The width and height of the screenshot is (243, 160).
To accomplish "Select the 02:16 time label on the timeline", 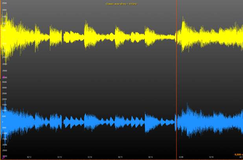I will (151, 157).
